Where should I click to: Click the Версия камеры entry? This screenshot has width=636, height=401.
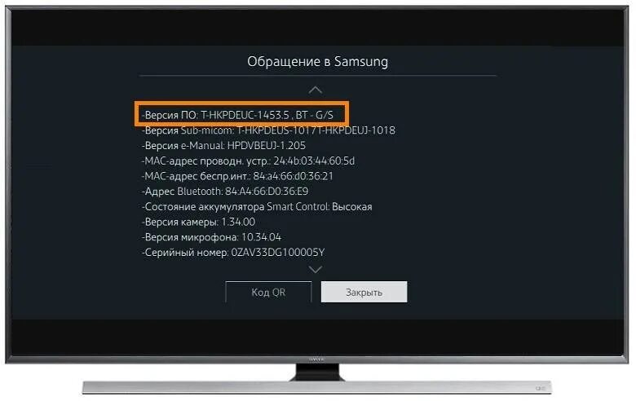pos(198,223)
